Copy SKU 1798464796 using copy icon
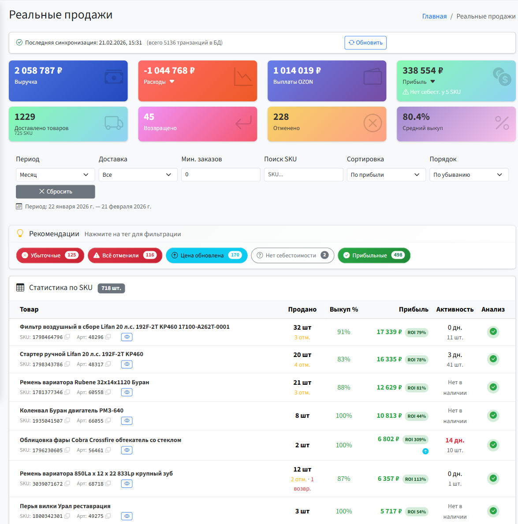 (67, 337)
